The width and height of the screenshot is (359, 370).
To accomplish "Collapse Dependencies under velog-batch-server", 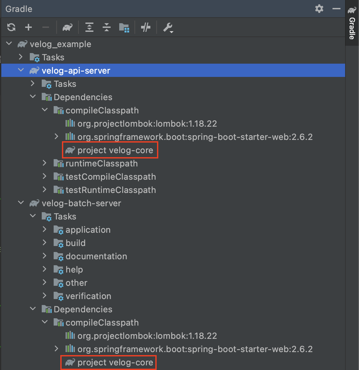I will click(33, 309).
